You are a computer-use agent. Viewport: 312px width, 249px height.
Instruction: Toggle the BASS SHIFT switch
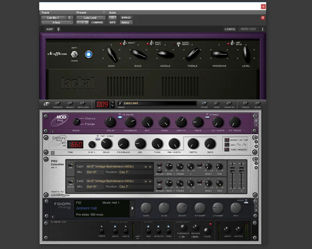tap(152, 43)
